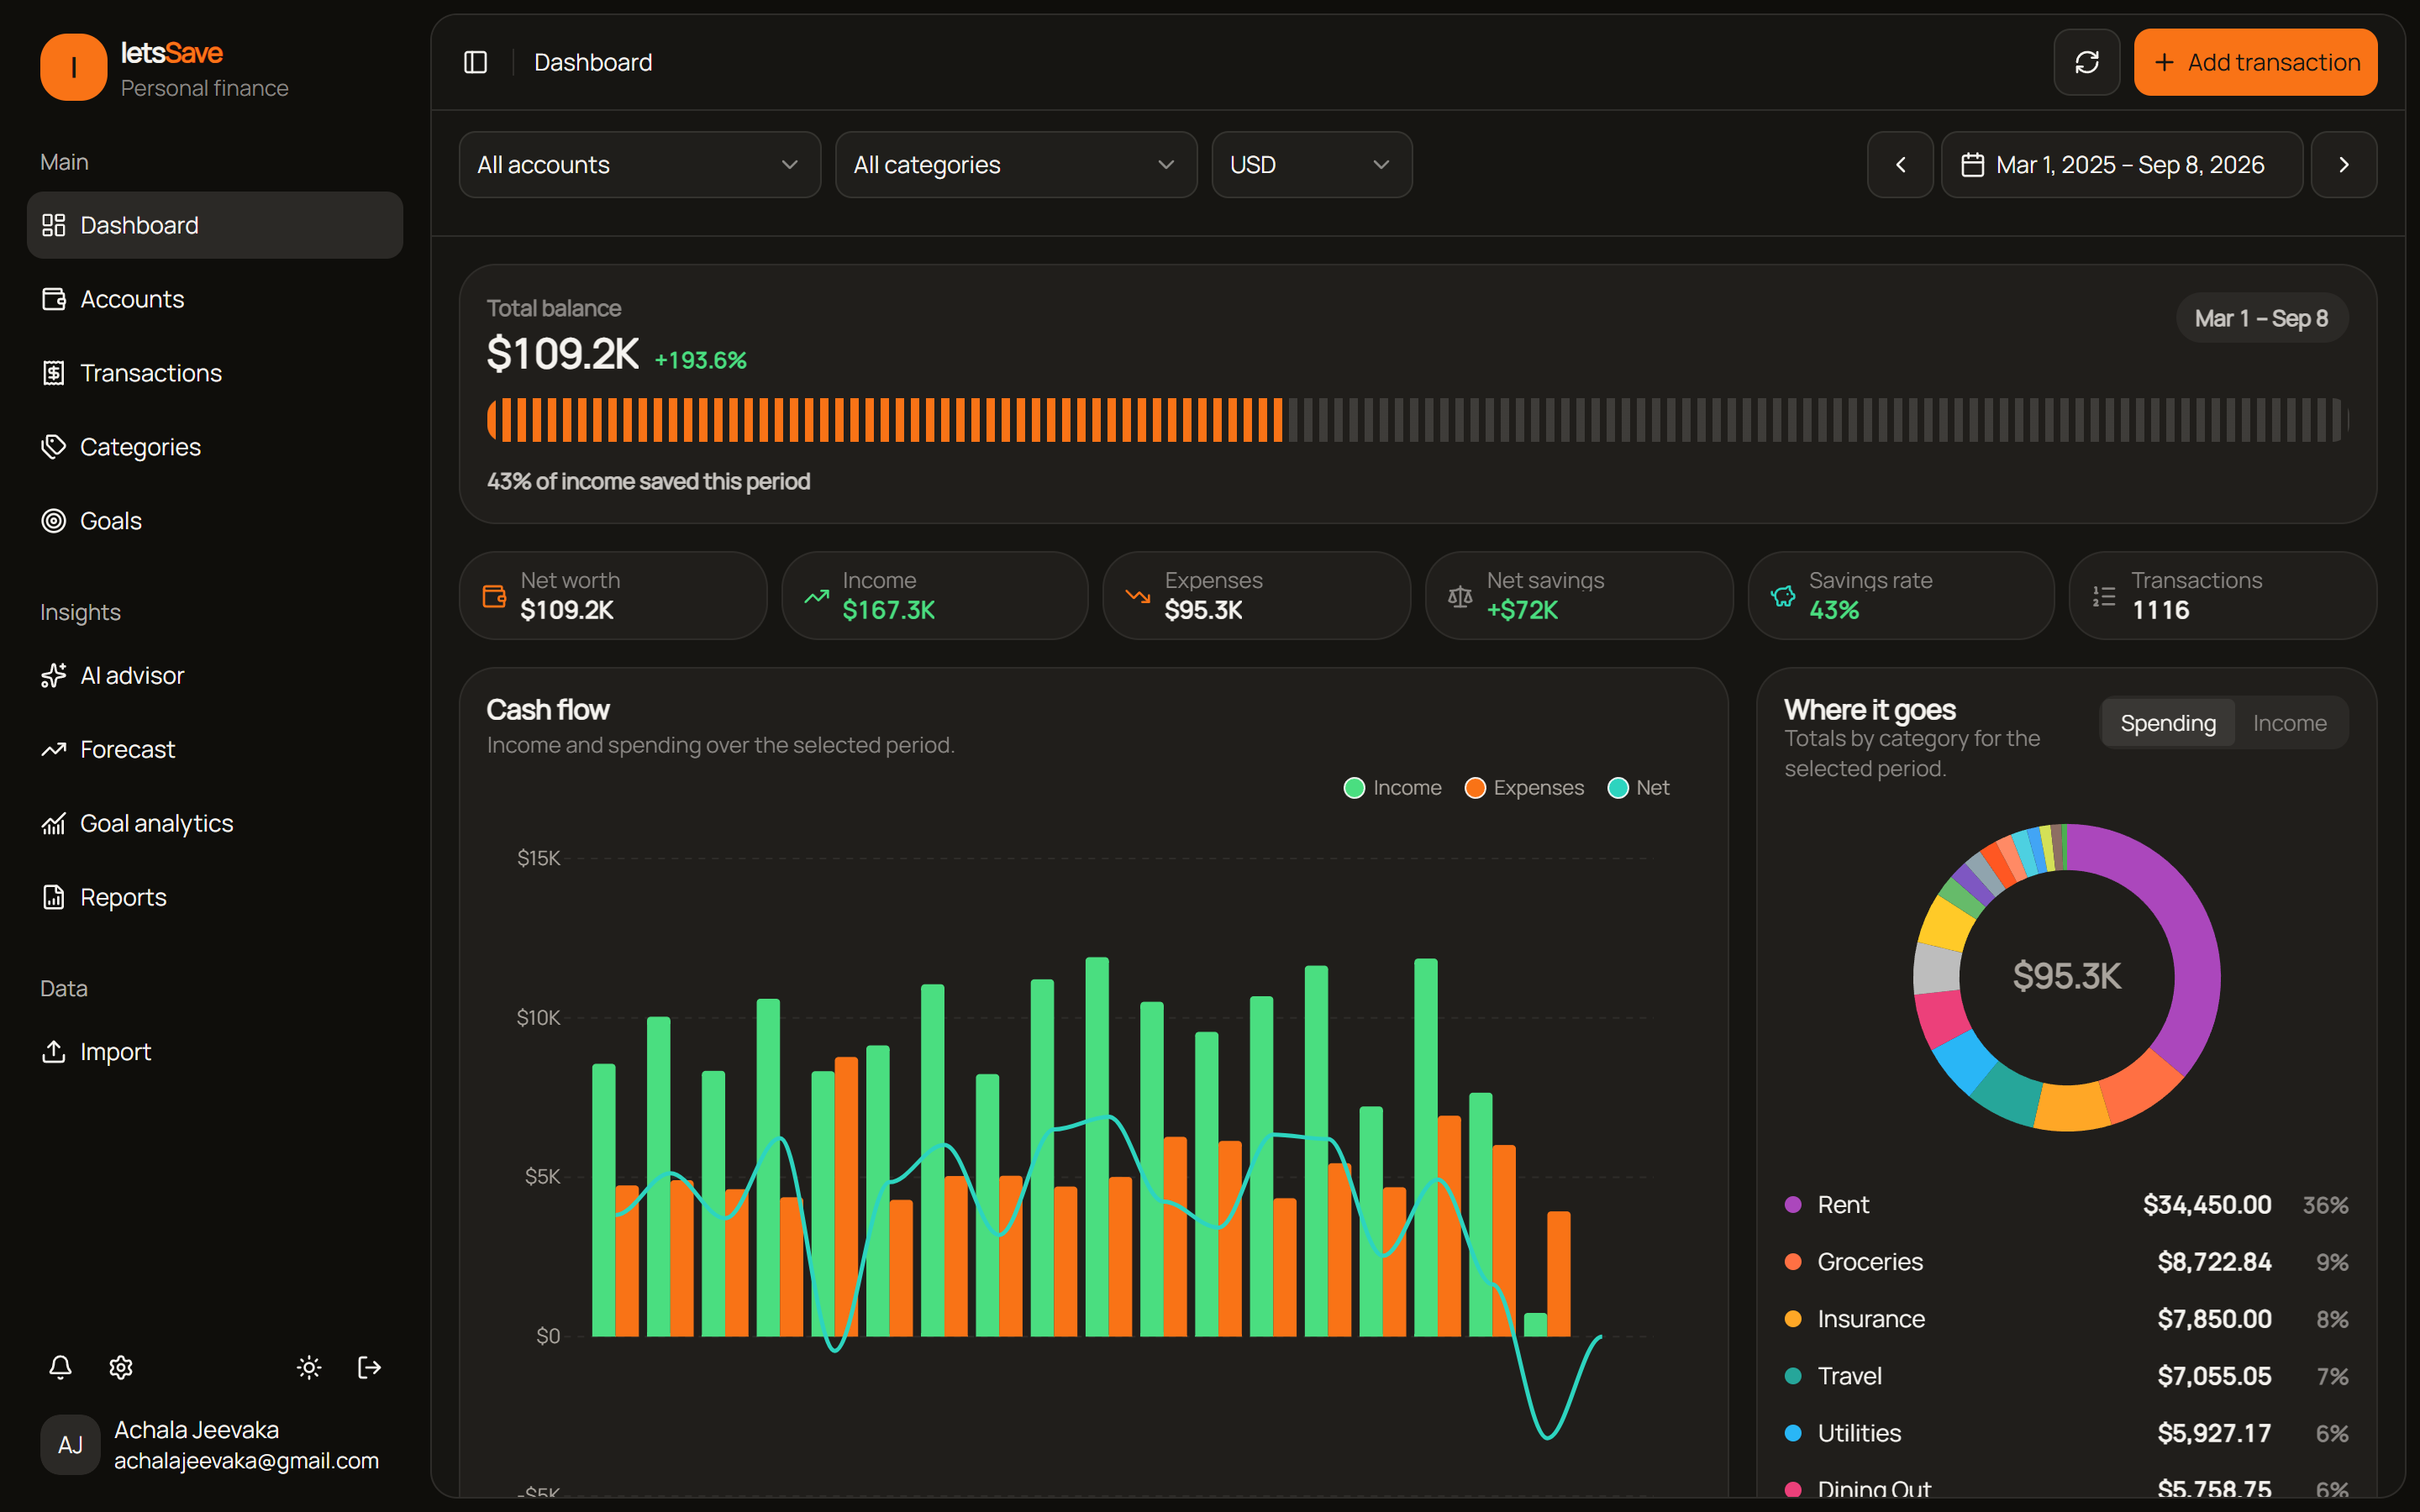Viewport: 2420px width, 1512px height.
Task: Click the refresh data icon button
Action: click(2086, 62)
